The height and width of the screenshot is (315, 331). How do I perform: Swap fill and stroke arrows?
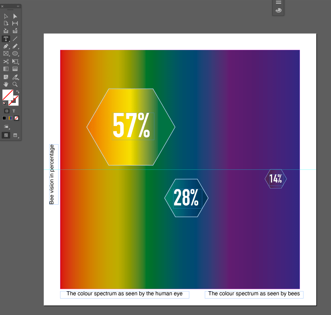[17, 92]
